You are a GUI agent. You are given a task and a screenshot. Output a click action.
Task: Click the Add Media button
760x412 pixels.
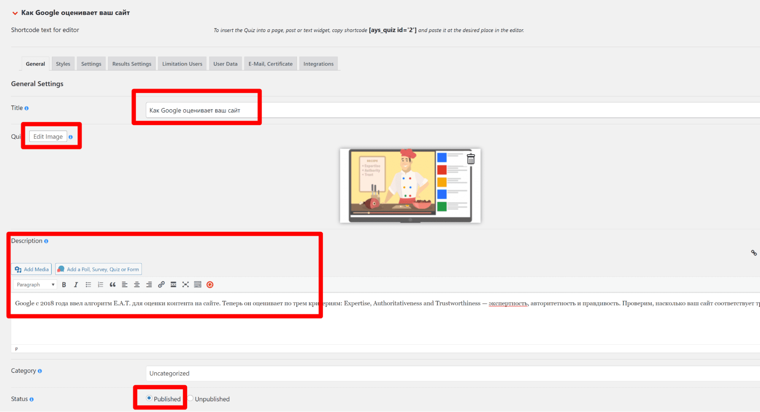(x=32, y=269)
